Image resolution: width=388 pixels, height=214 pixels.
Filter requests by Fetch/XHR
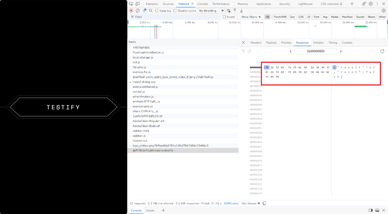[280, 17]
